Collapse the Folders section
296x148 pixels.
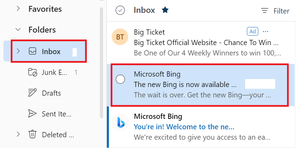(x=18, y=29)
